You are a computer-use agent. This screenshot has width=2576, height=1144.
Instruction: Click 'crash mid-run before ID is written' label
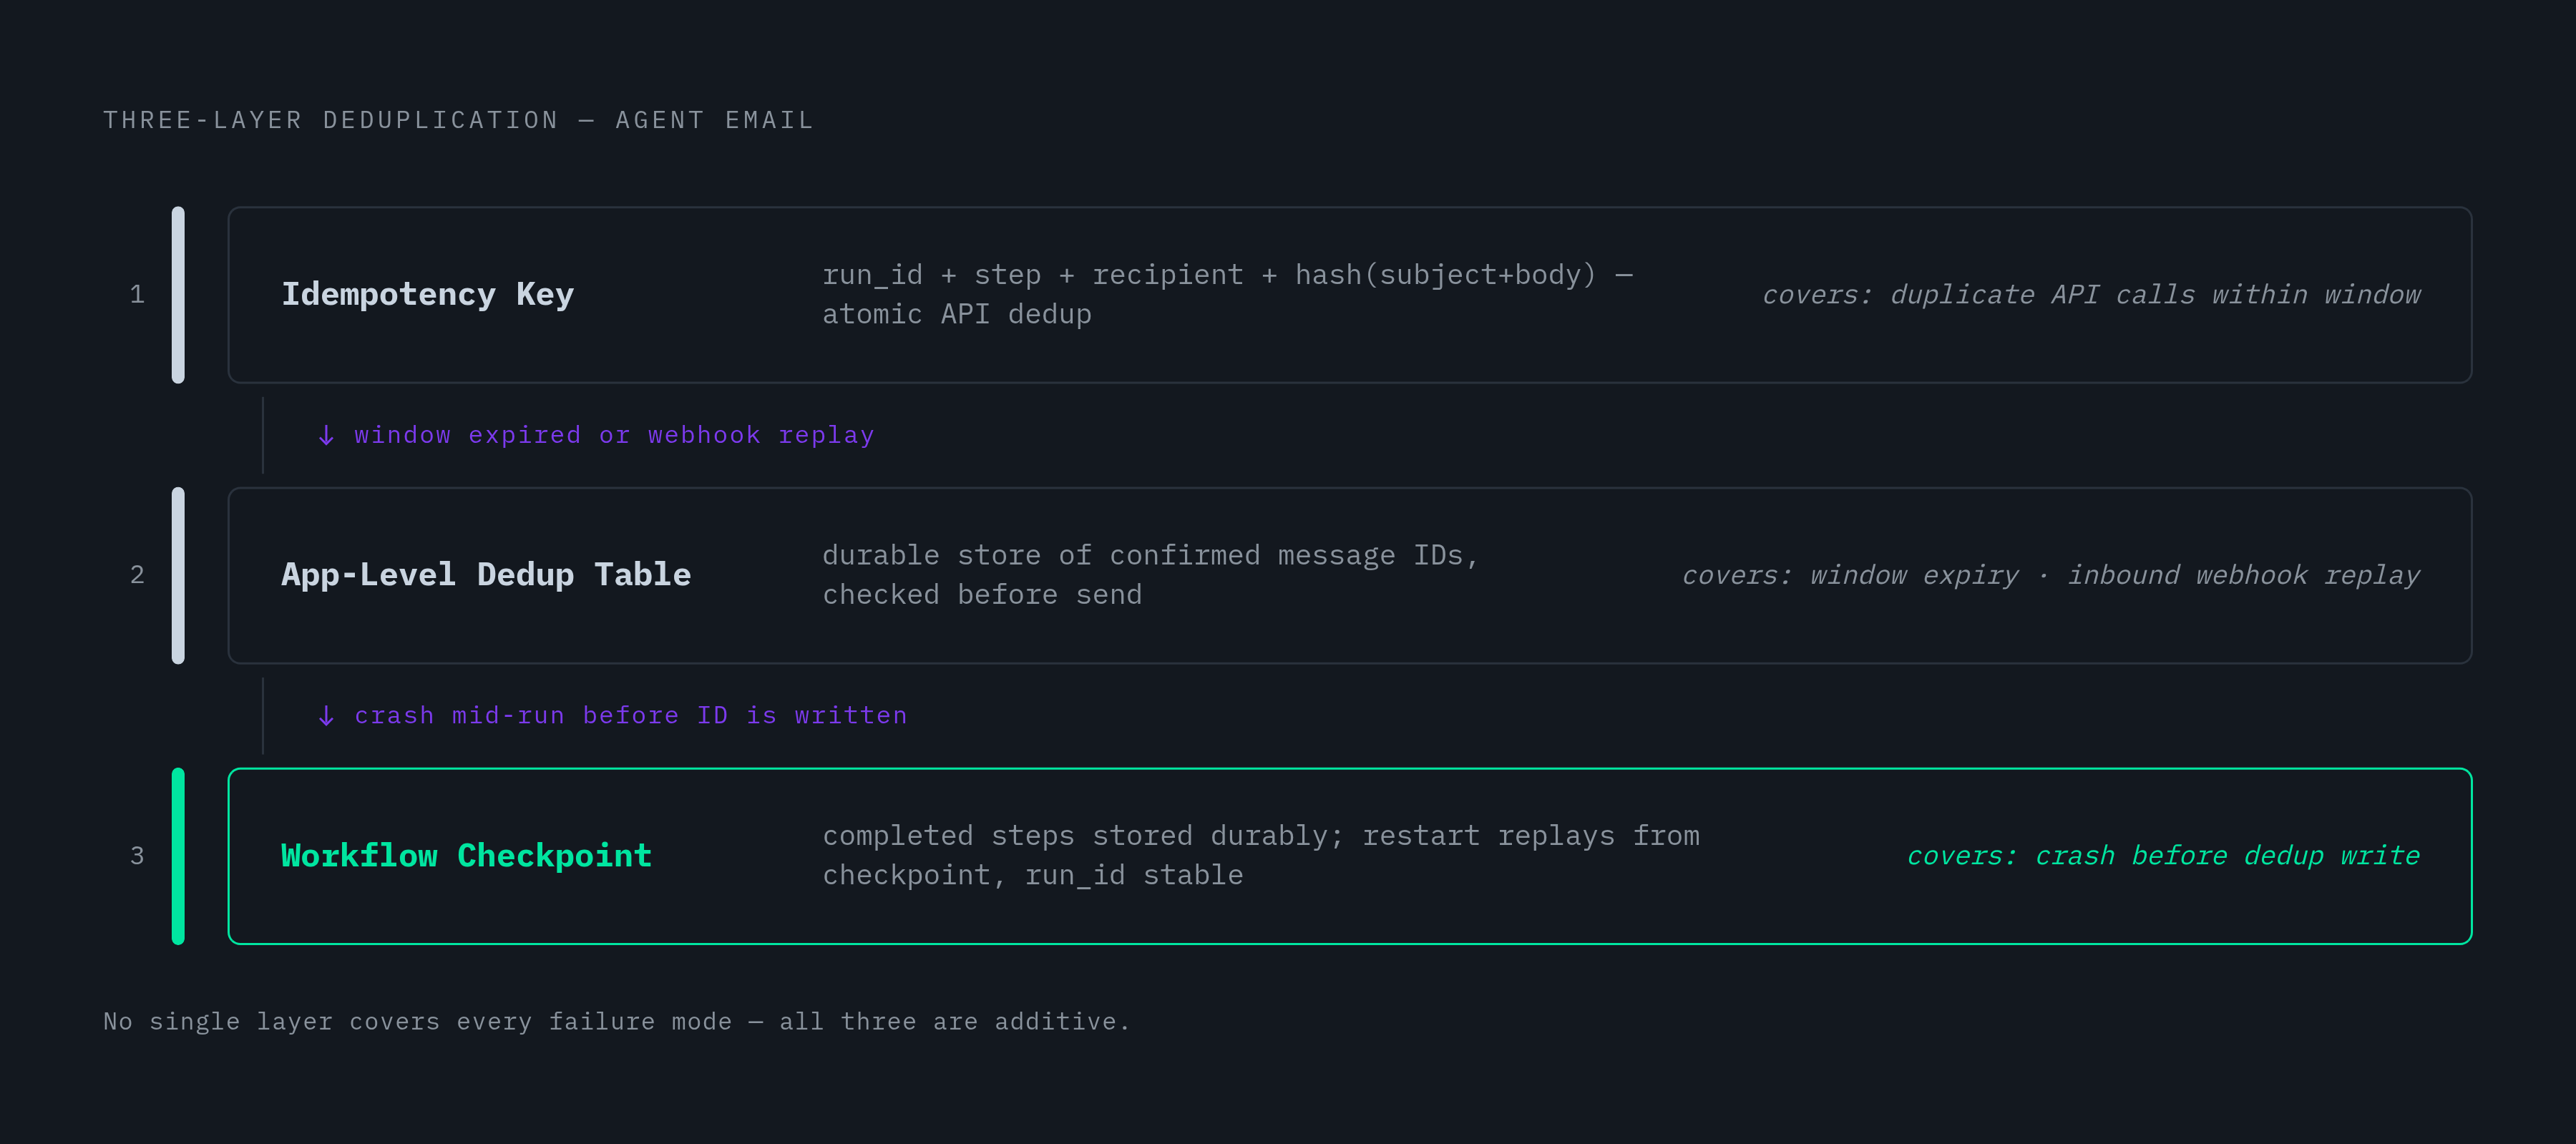tap(631, 716)
